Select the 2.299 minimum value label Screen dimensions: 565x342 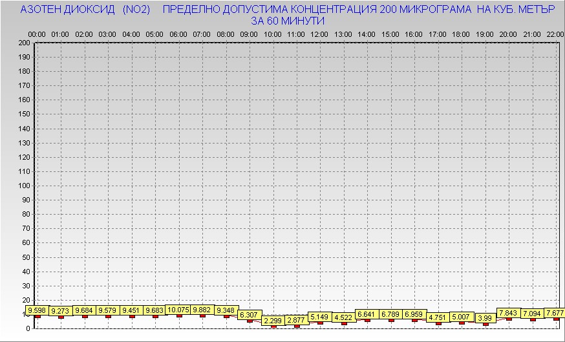[273, 321]
